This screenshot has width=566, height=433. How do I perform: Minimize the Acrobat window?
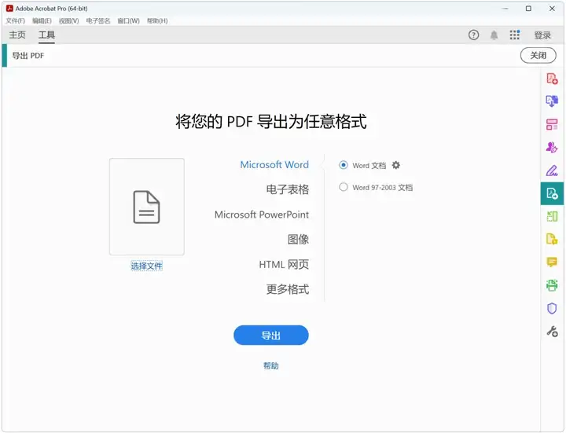tap(505, 9)
